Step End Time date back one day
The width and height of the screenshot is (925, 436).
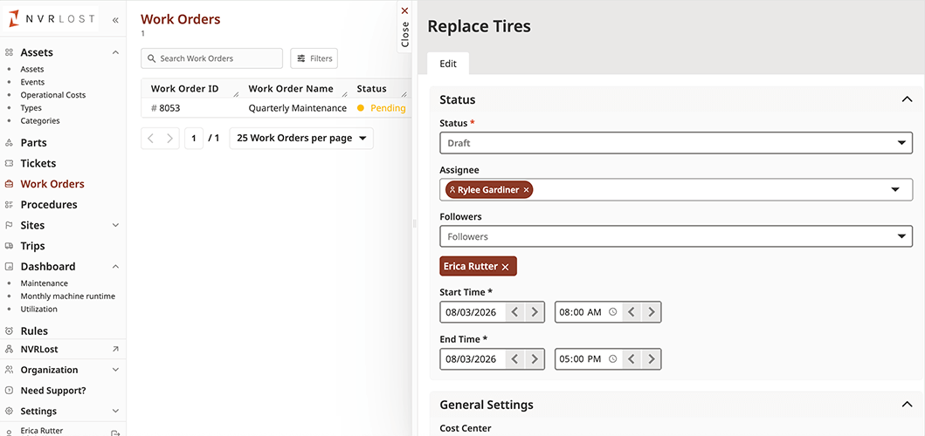tap(514, 359)
